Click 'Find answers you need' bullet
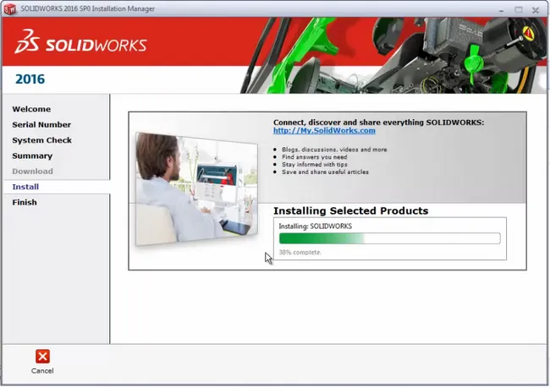 314,157
